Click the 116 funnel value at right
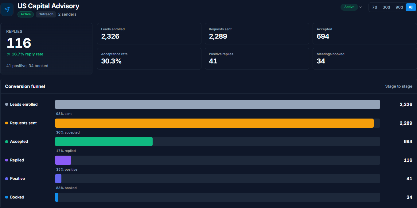The image size is (417, 208). tap(408, 160)
